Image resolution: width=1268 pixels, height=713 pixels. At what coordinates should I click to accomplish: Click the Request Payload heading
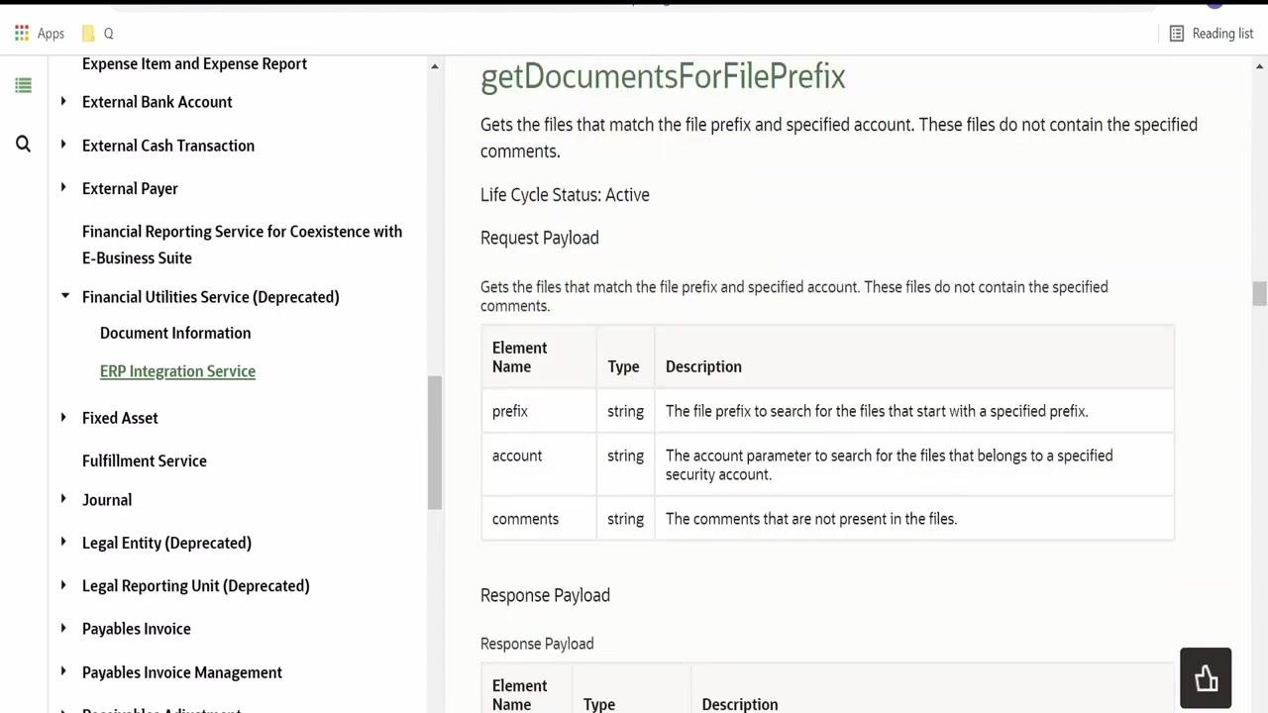[540, 238]
